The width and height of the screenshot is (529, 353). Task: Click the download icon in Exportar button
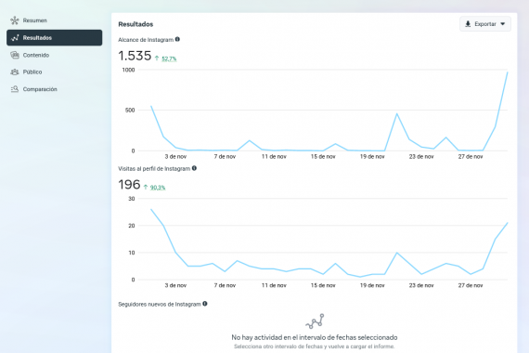coord(468,24)
